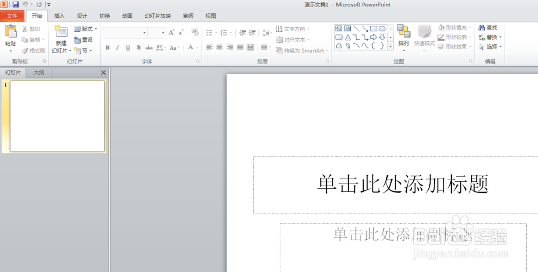Toggle text shadow (S)
The width and height of the screenshot is (538, 272).
click(138, 48)
